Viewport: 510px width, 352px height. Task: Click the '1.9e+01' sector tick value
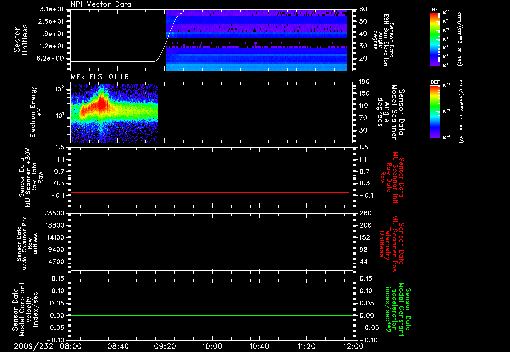pos(52,34)
